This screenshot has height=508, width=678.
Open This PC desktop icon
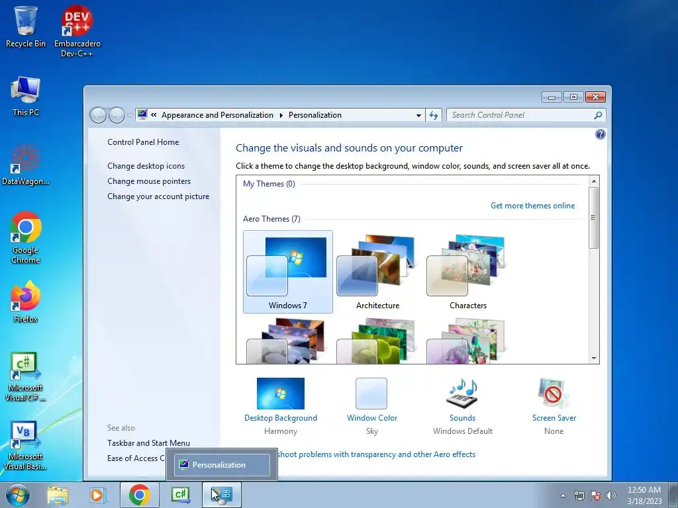(x=26, y=97)
